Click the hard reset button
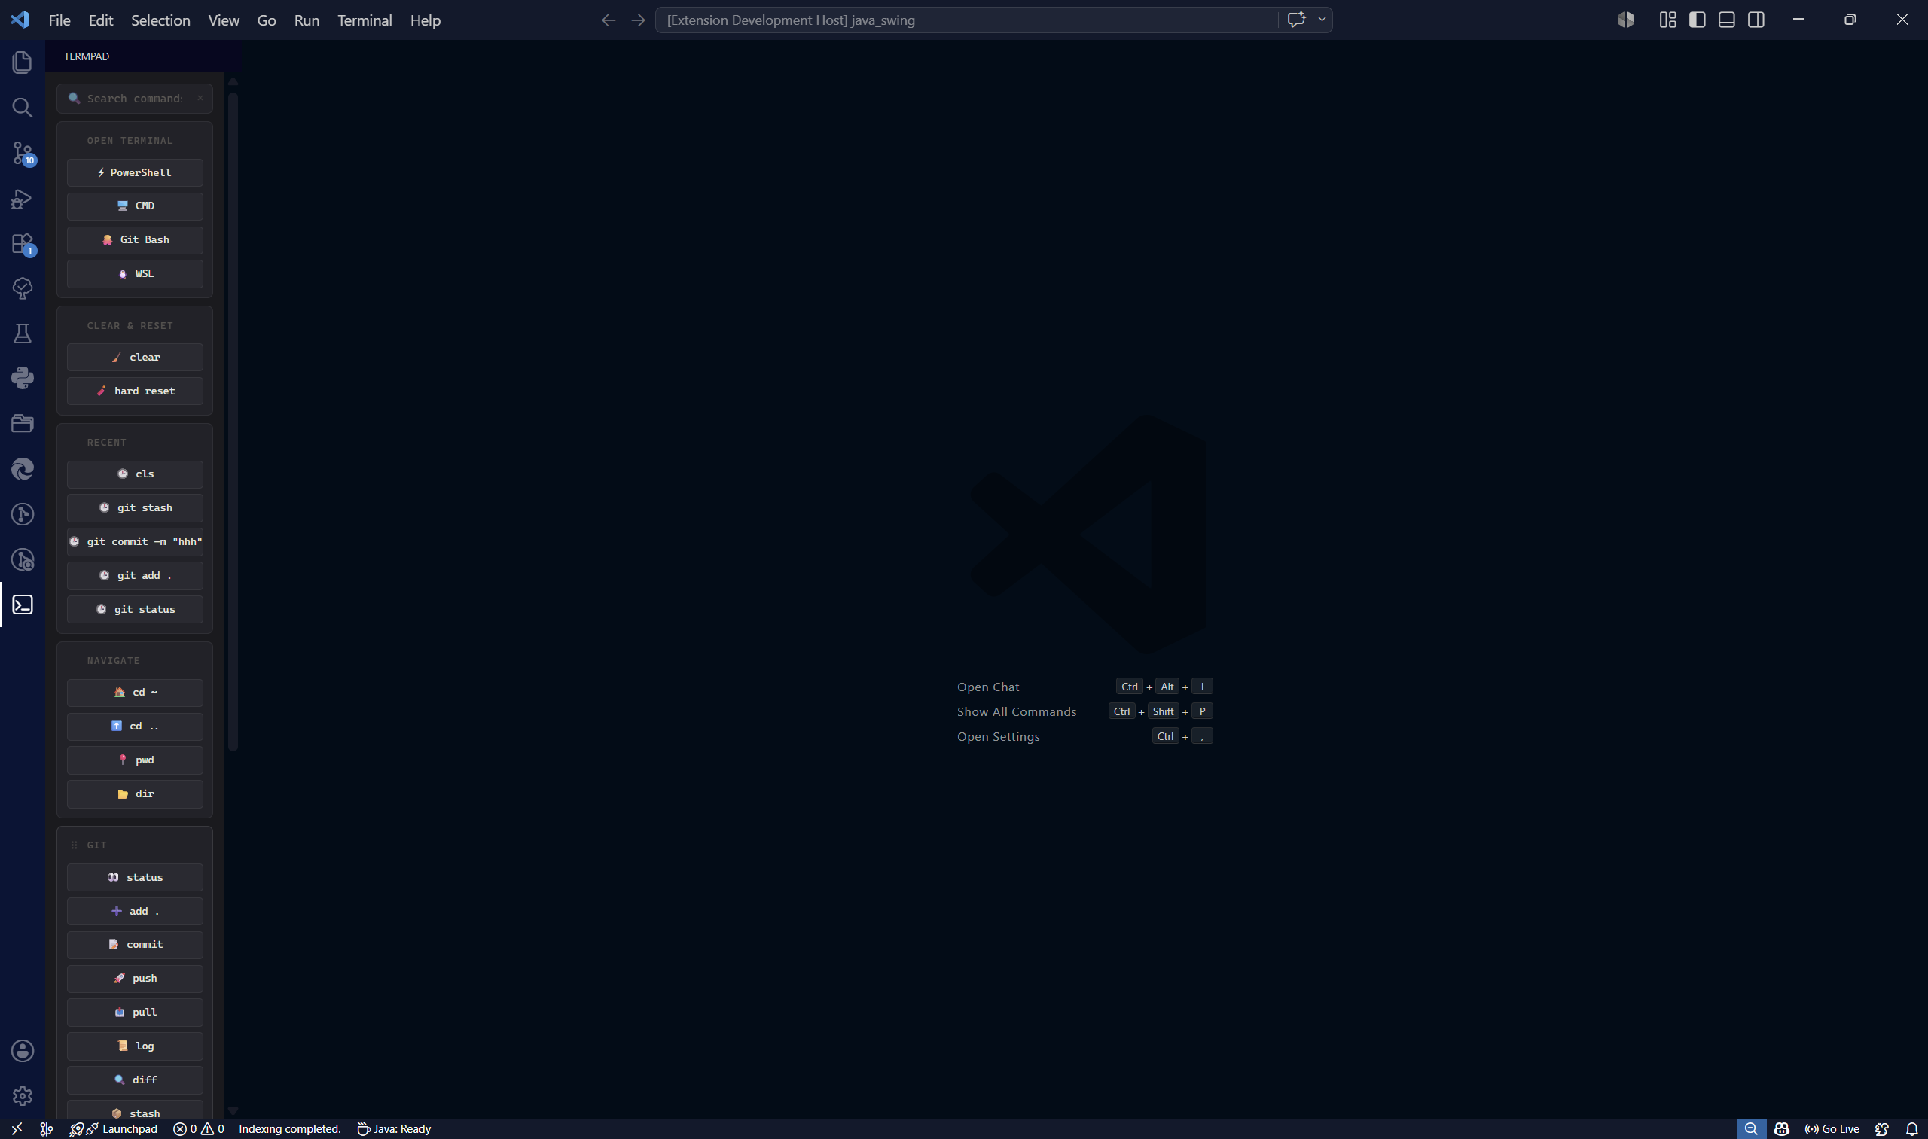Screen dimensions: 1928x1139 click(x=134, y=391)
